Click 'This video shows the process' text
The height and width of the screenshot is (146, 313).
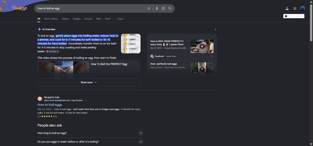tap(77, 58)
